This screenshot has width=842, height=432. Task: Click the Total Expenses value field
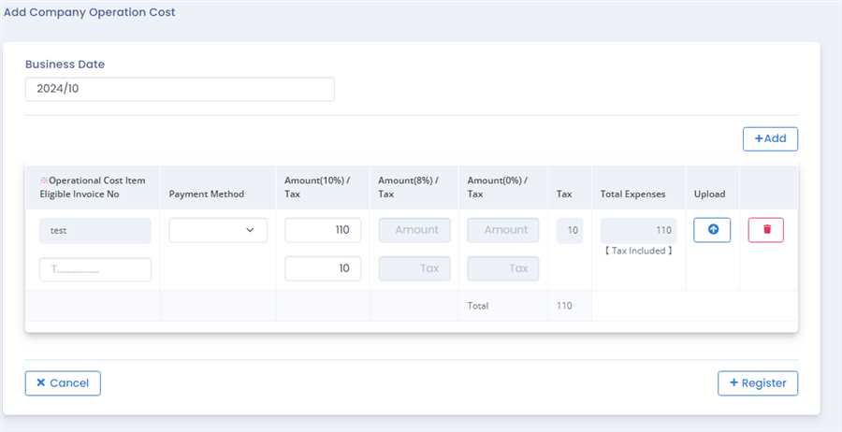638,230
